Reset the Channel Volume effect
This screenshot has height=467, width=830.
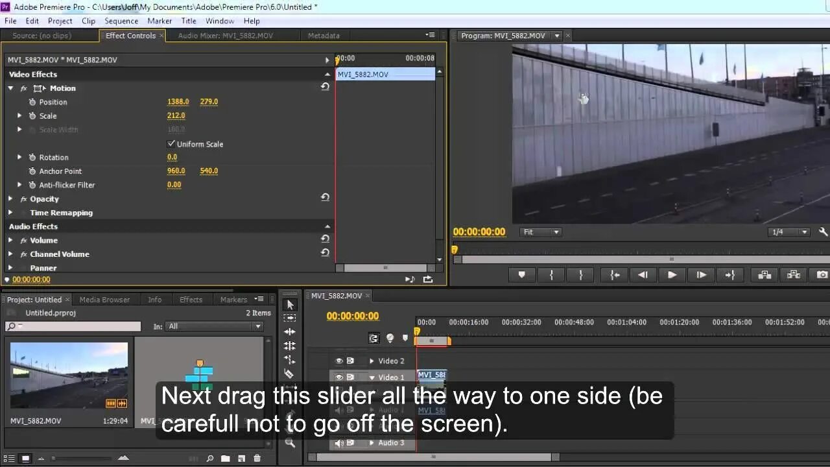click(325, 252)
